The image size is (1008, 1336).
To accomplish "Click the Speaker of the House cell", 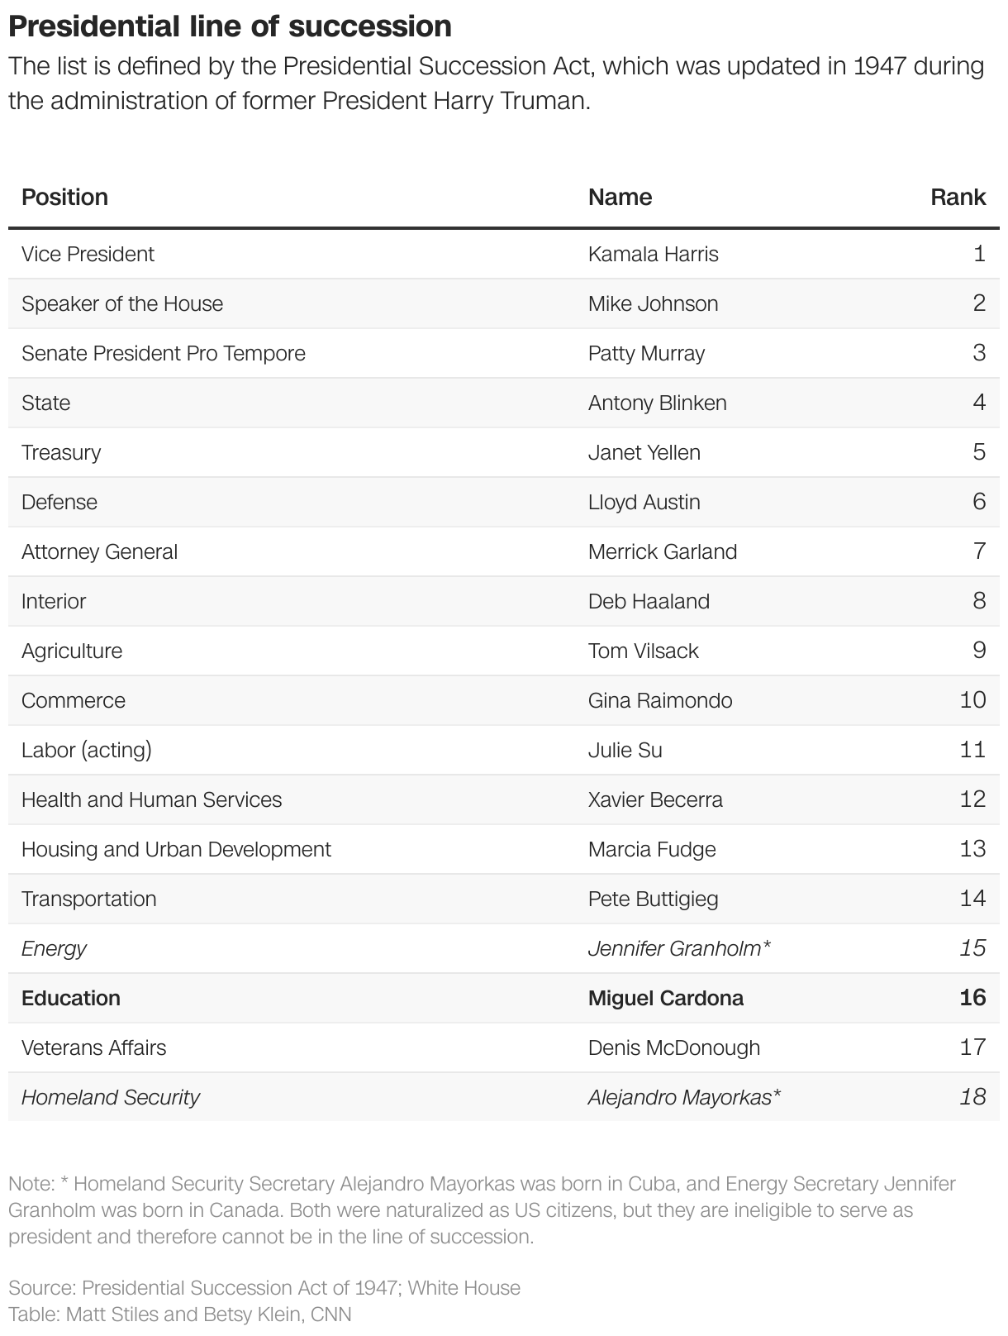I will pyautogui.click(x=122, y=303).
